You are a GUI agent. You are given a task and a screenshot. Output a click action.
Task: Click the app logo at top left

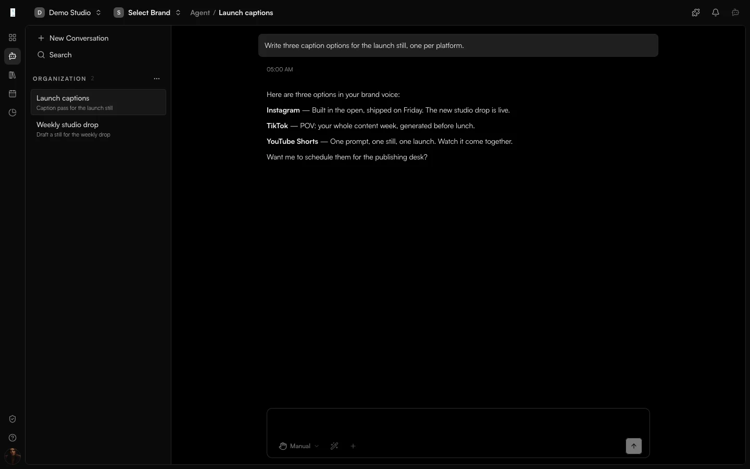coord(13,13)
